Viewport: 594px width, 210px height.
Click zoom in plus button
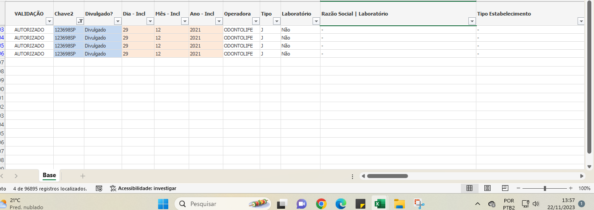pyautogui.click(x=570, y=188)
